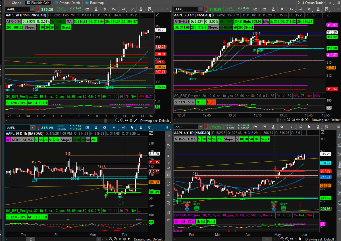Click the crosshair icon below the 1m chart
This screenshot has width=341, height=241.
click(302, 120)
